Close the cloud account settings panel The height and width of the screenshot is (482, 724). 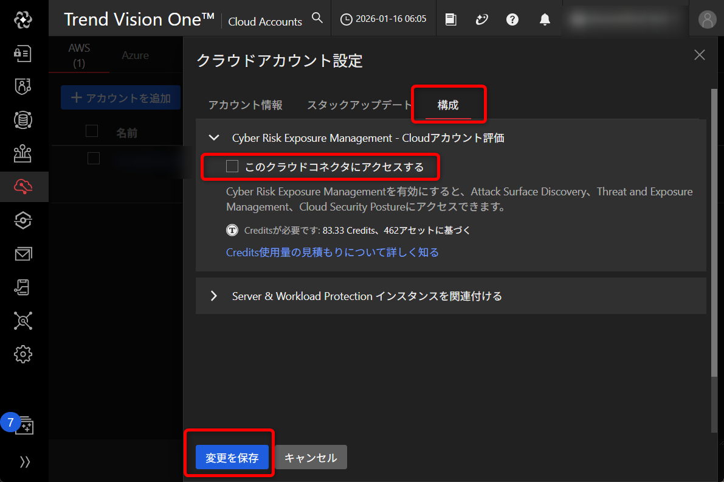[700, 55]
